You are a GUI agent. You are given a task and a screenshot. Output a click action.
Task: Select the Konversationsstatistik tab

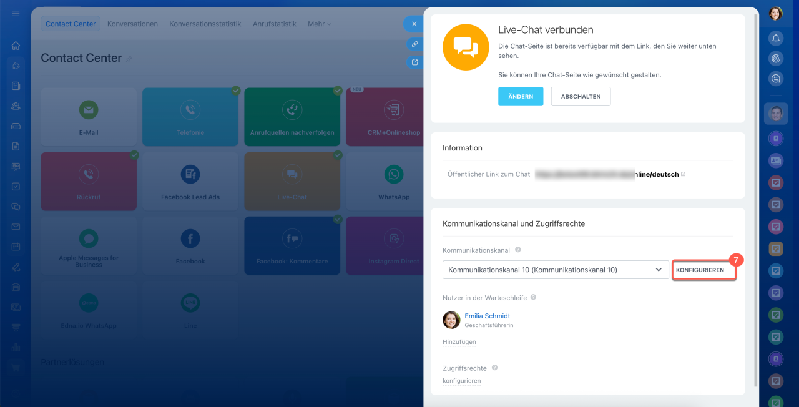point(205,24)
